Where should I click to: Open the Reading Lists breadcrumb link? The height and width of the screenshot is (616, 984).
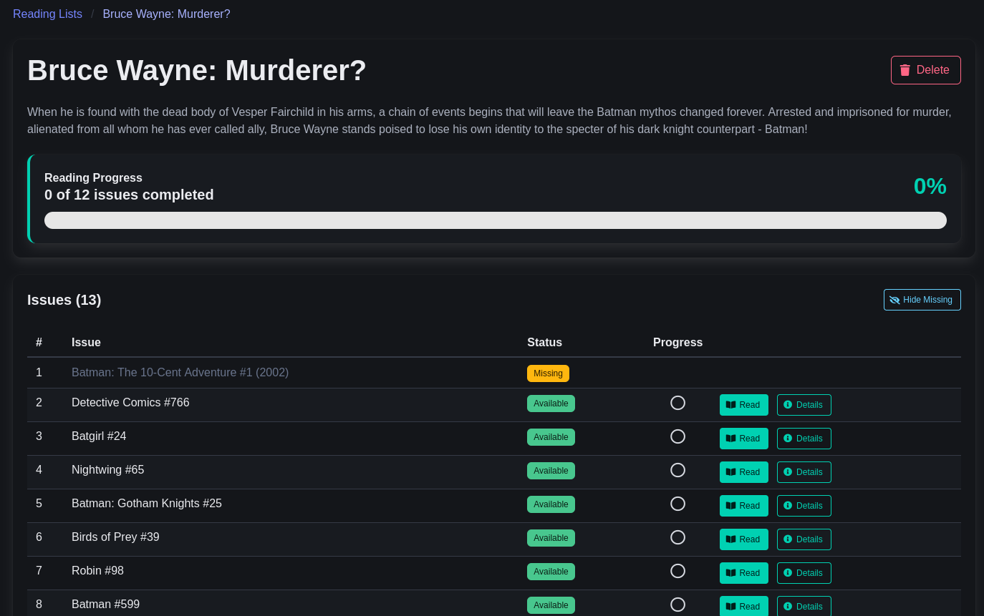(47, 14)
